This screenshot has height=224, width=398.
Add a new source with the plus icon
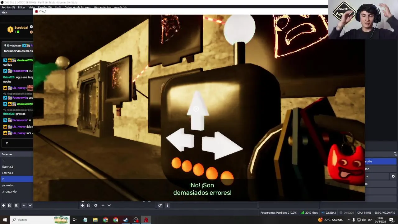point(82,205)
